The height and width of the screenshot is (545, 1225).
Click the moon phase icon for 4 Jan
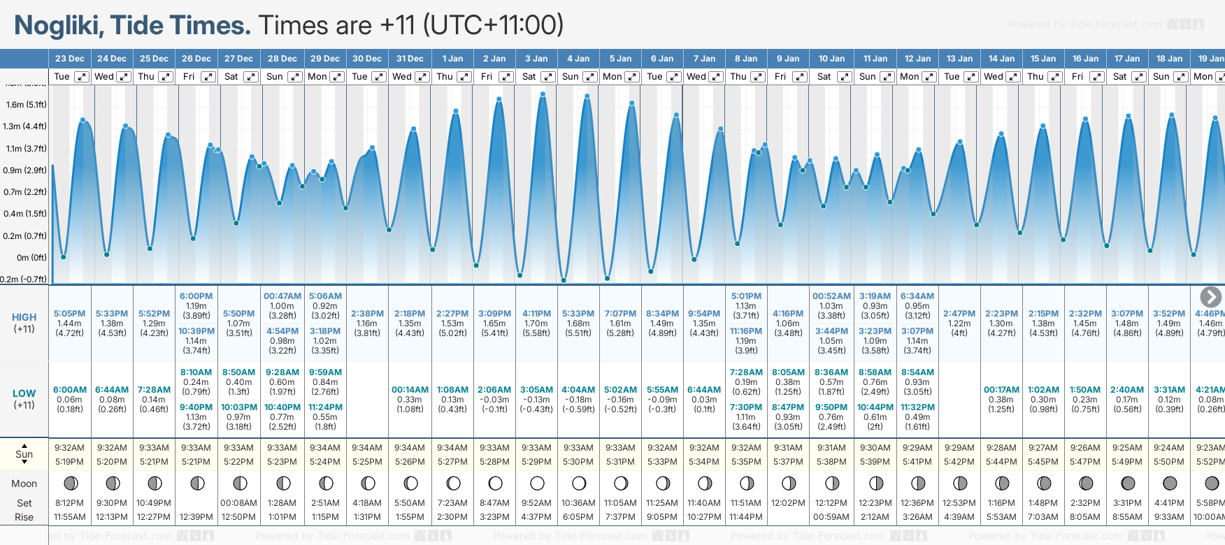[579, 483]
